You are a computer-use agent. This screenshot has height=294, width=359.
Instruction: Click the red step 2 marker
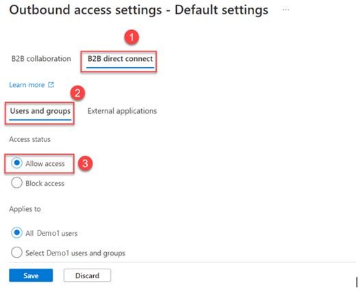point(77,93)
